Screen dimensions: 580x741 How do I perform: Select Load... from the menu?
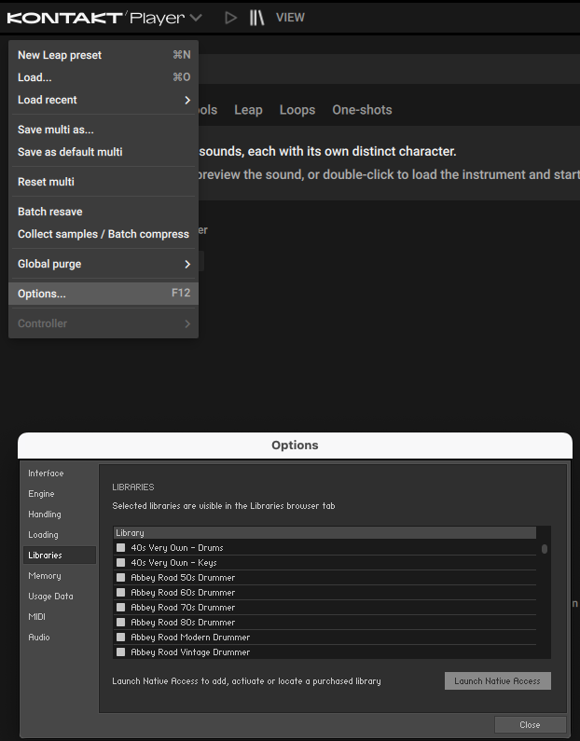(x=104, y=77)
